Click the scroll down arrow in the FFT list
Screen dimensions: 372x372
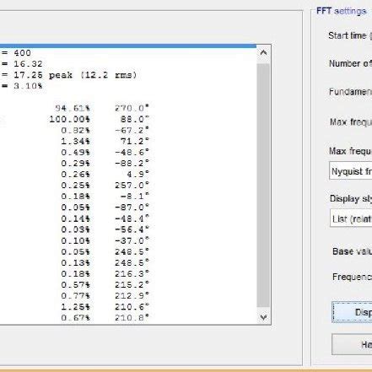[263, 317]
